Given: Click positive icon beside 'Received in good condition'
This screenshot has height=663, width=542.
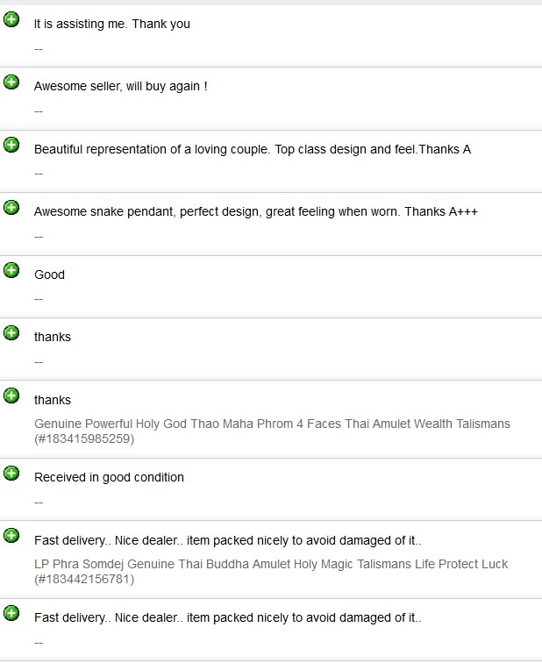Looking at the screenshot, I should (x=11, y=474).
